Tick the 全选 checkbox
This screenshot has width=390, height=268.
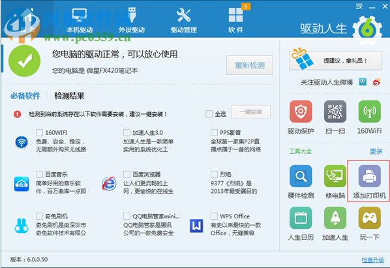pos(209,114)
